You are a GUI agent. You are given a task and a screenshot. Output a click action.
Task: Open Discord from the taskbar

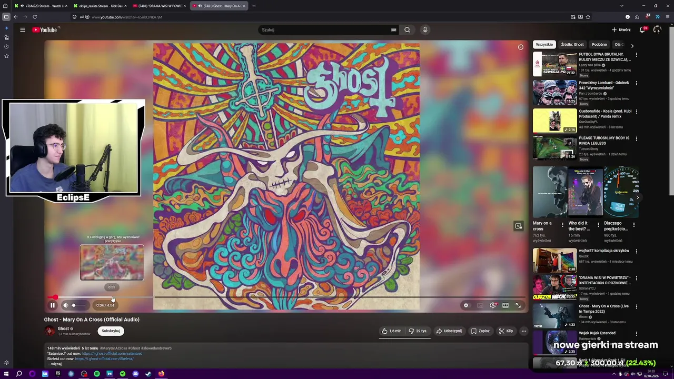click(135, 374)
